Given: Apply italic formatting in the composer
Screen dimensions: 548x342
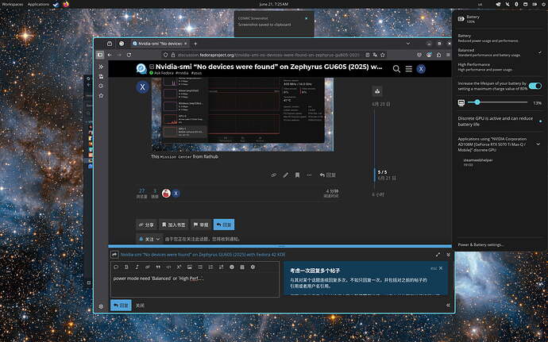Looking at the screenshot, I should 137,267.
